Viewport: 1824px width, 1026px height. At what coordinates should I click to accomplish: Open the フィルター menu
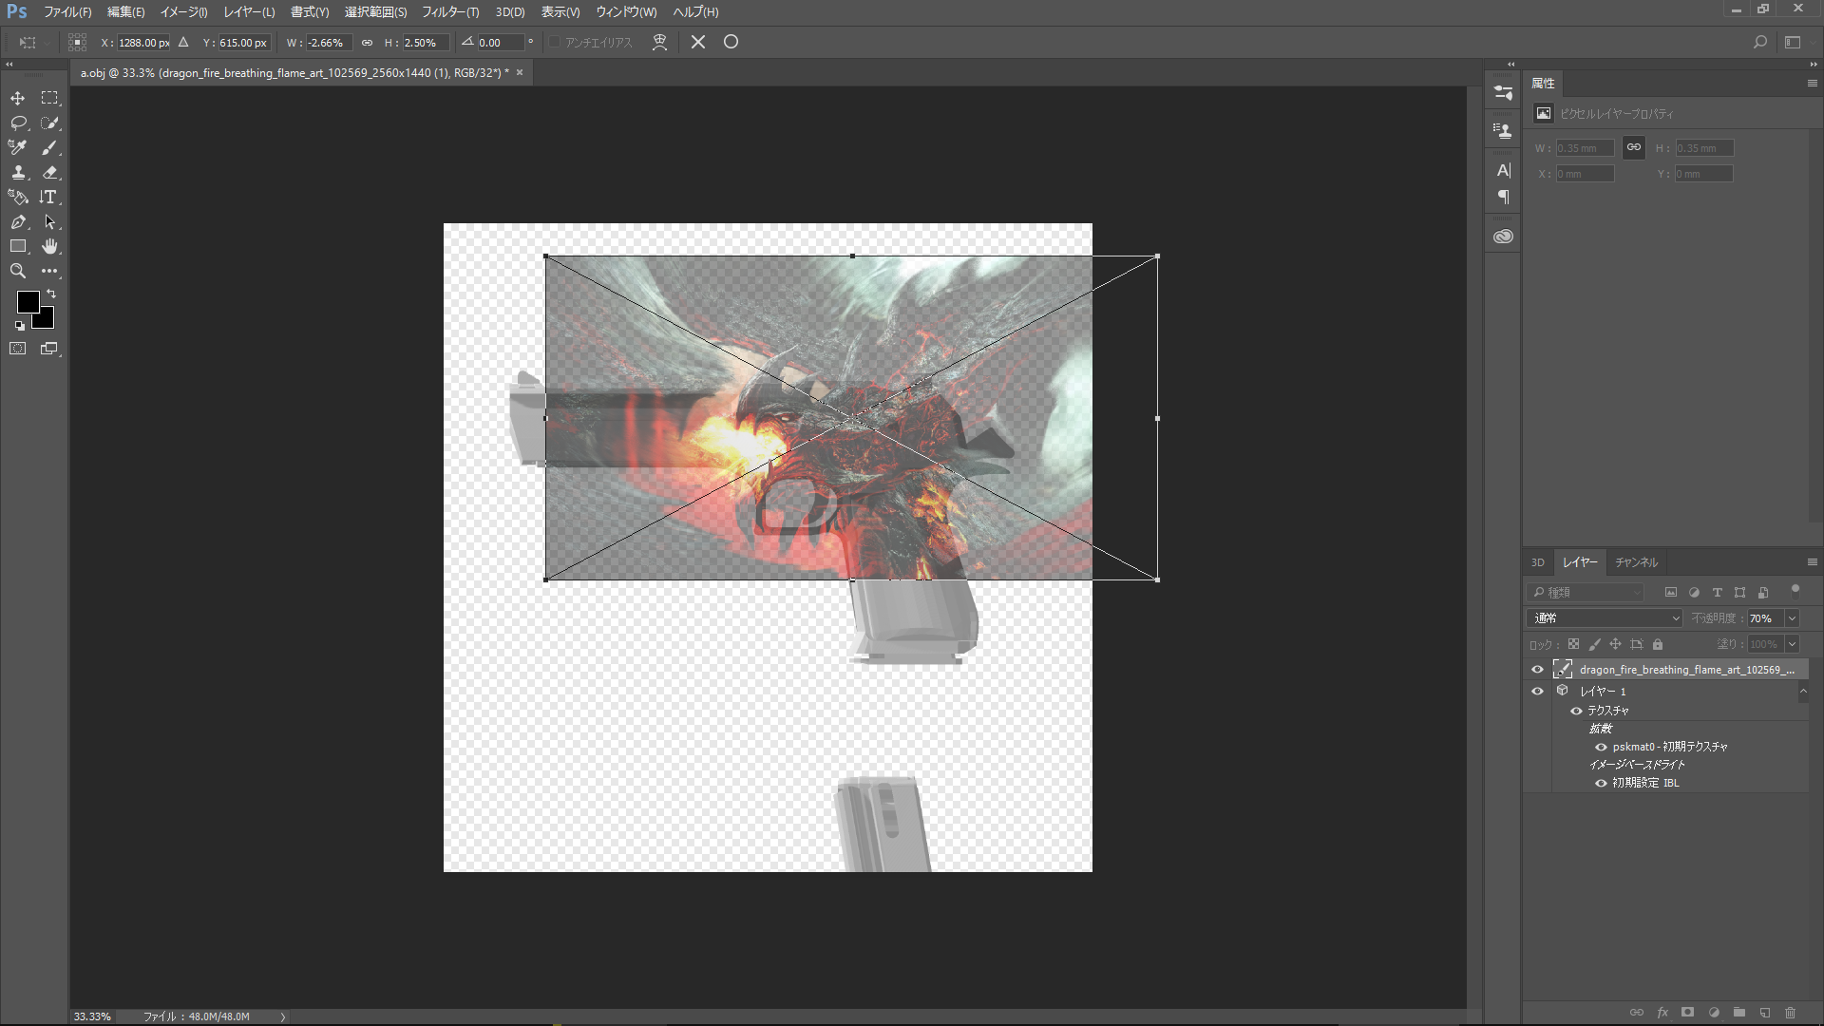click(x=449, y=12)
